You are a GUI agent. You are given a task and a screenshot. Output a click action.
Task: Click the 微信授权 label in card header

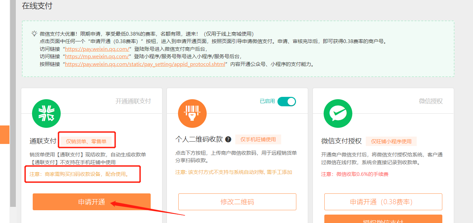pyautogui.click(x=431, y=101)
